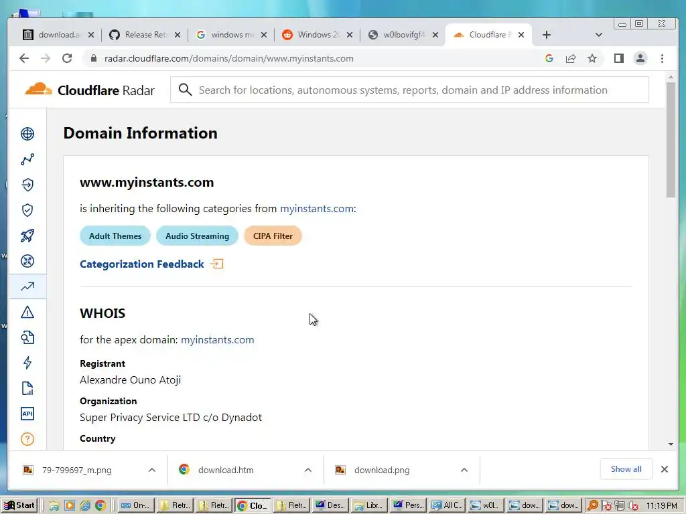The image size is (686, 514).
Task: Bookmark this page with star icon
Action: pos(592,58)
